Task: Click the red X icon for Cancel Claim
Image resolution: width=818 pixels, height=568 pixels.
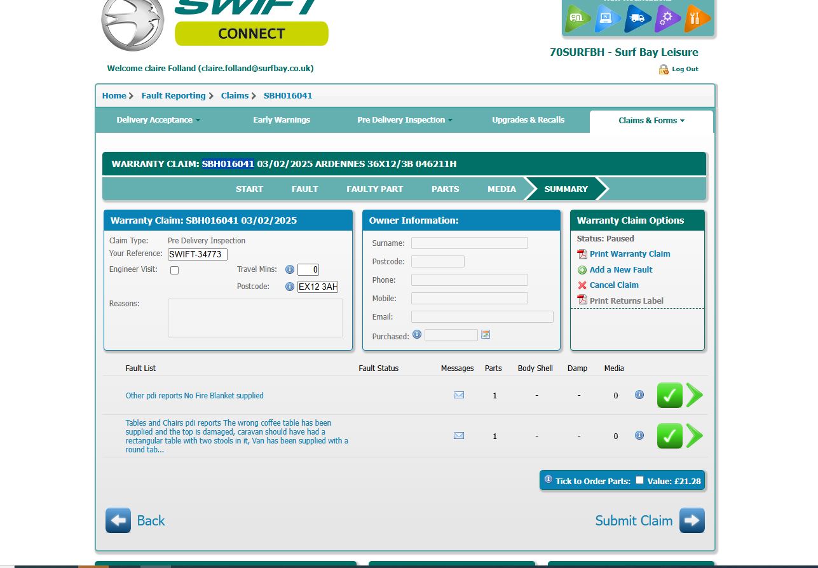Action: click(x=582, y=285)
